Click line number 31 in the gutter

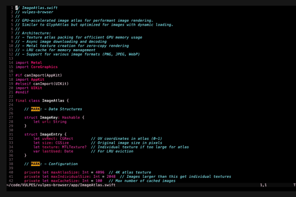[x=11, y=134]
